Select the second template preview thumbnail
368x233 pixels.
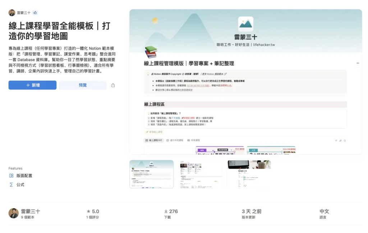(x=201, y=174)
